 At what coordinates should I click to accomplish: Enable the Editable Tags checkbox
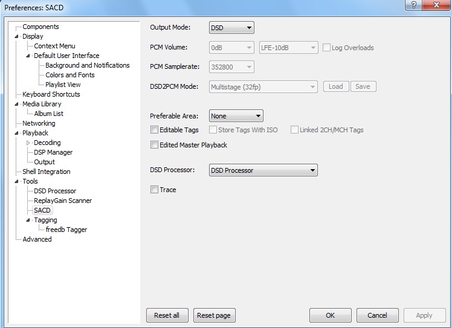[x=154, y=130]
